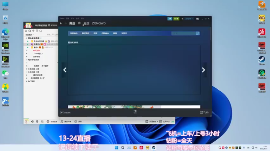Open 您的商店 in store navigation bar
270x151 pixels.
[74, 33]
